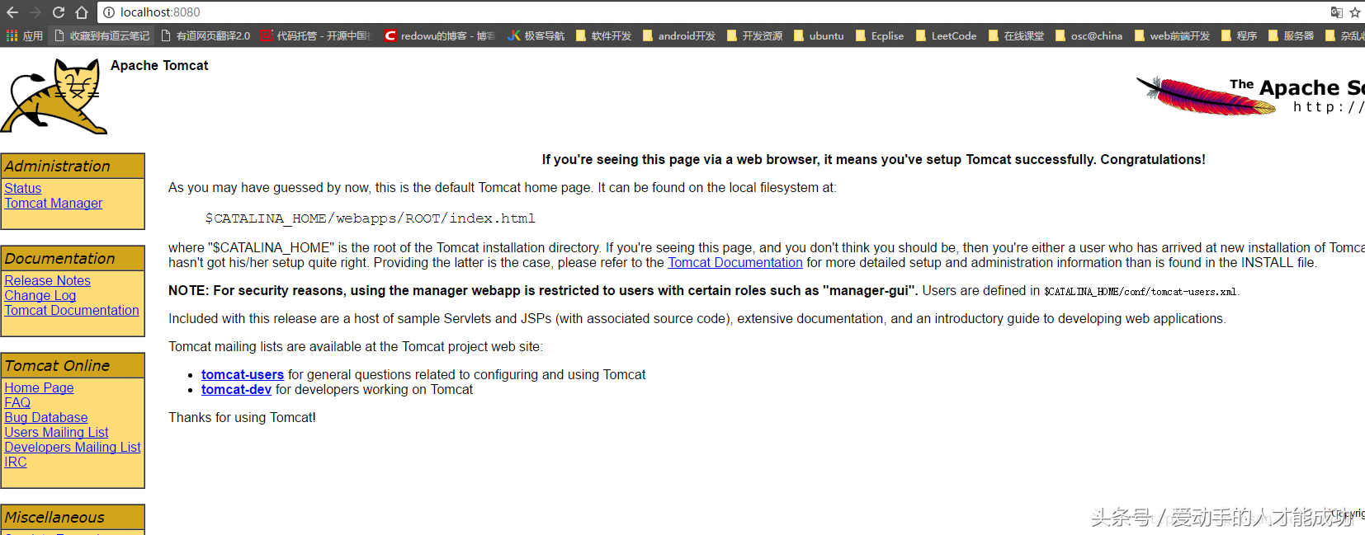The width and height of the screenshot is (1365, 535).
Task: Click the Administration section header
Action: coord(73,167)
